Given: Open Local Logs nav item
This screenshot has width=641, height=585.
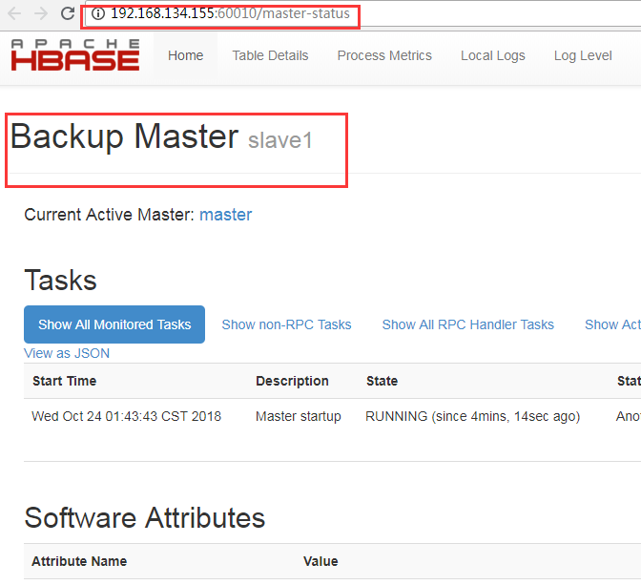Looking at the screenshot, I should 492,55.
